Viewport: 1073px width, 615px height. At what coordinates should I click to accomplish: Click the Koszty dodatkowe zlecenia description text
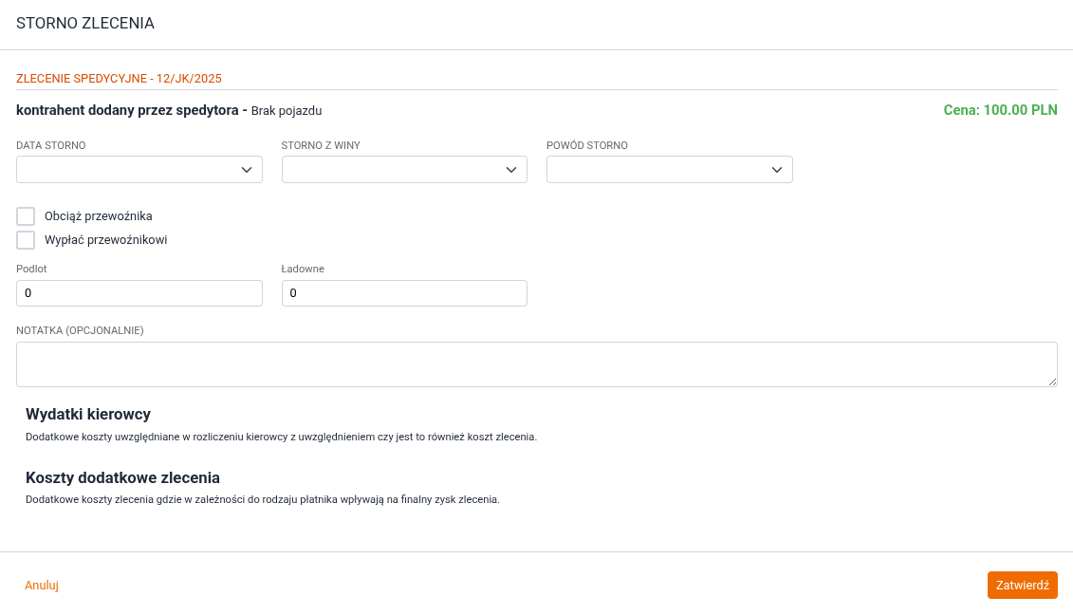pos(262,499)
